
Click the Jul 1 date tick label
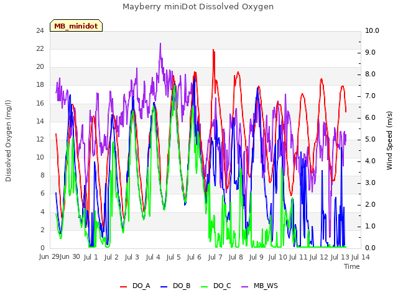point(91,257)
